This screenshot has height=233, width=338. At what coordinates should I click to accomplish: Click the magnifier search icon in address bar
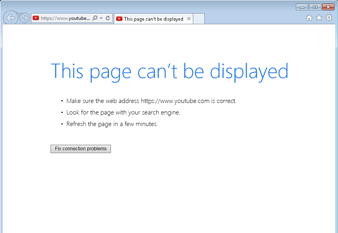95,18
